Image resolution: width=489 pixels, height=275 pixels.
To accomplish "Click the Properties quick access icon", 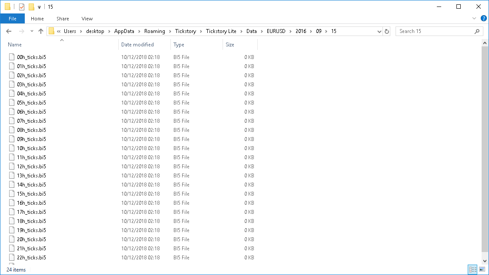I will click(22, 7).
